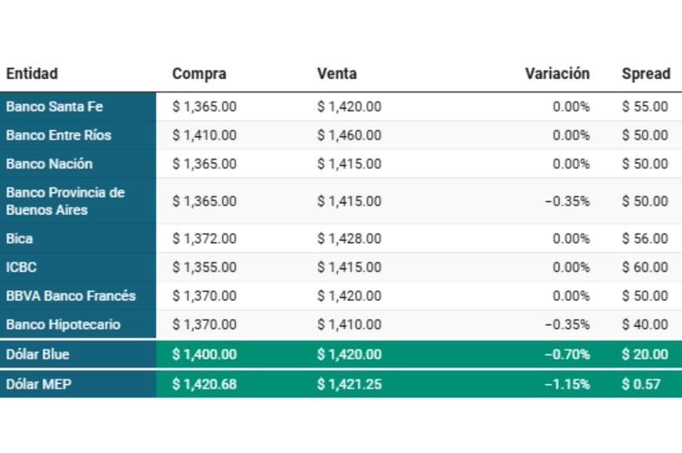The height and width of the screenshot is (453, 682).
Task: Click Banco Provincia de Buenos Aires entry
Action: [x=65, y=201]
